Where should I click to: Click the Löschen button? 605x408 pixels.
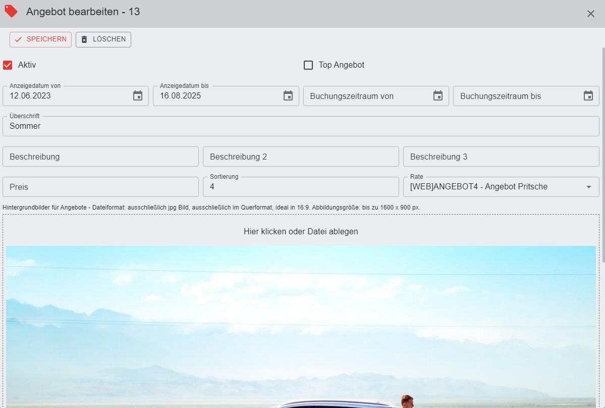[x=103, y=39]
